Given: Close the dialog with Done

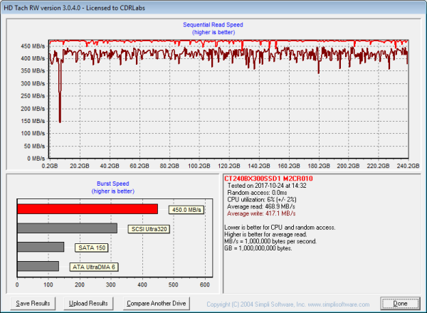Looking at the screenshot, I should pyautogui.click(x=400, y=303).
